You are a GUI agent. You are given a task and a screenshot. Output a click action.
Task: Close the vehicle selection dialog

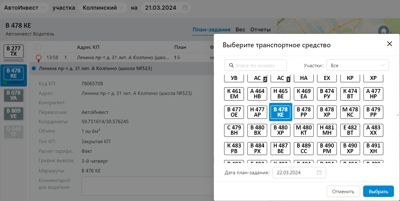coord(389,44)
